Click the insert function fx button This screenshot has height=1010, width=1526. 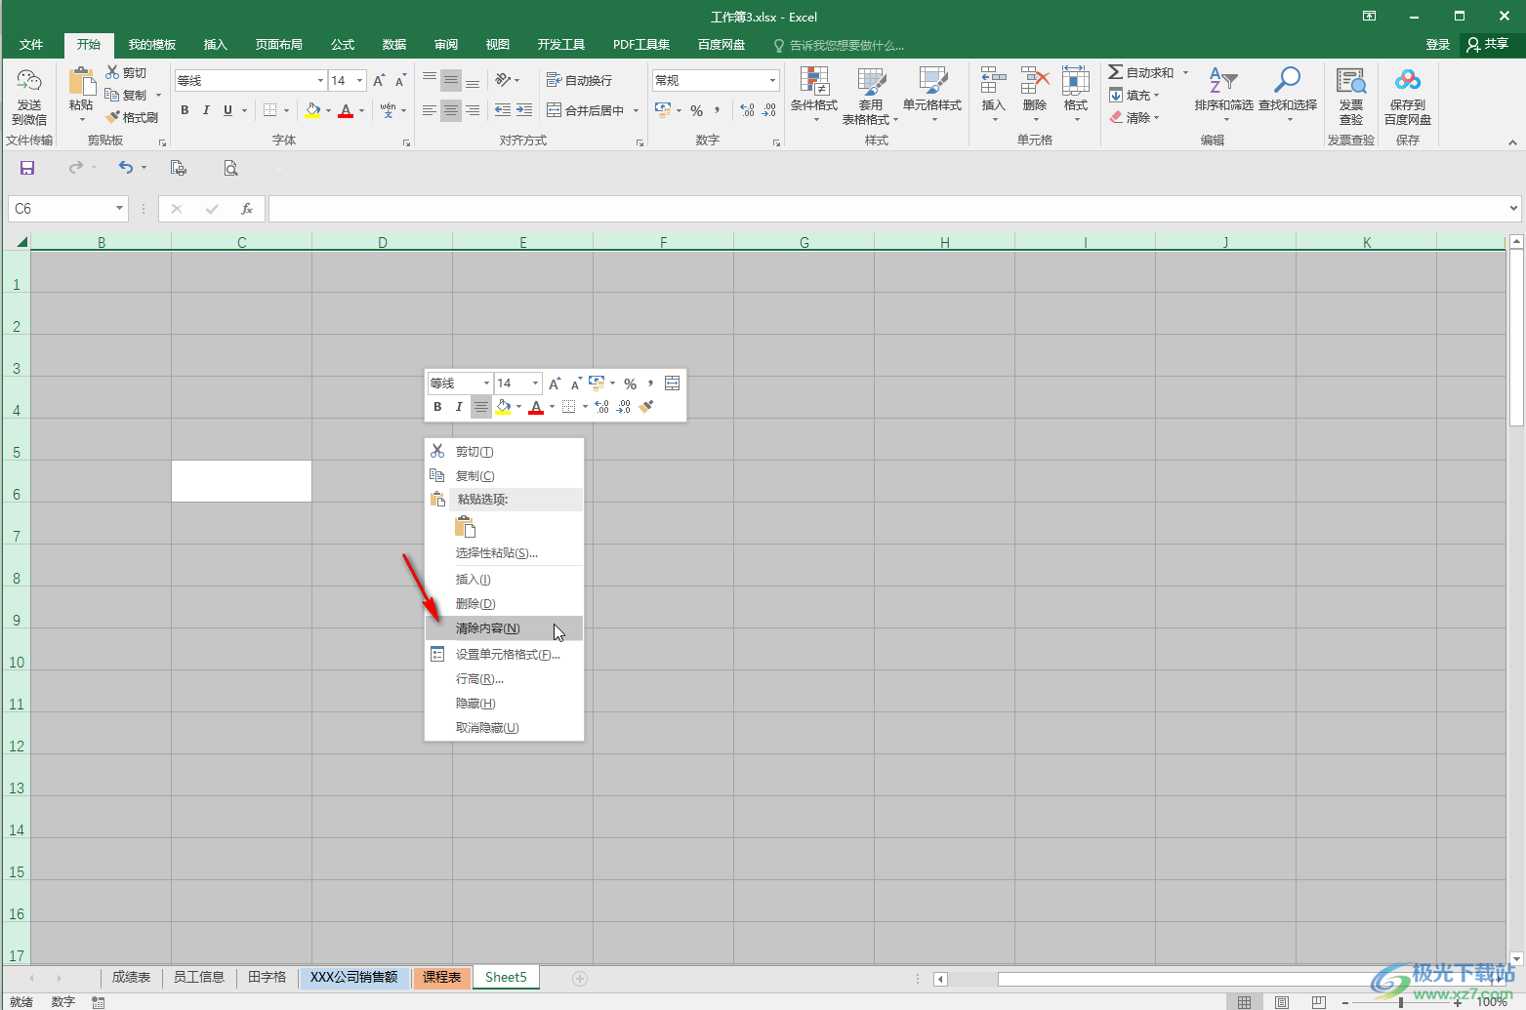pos(247,209)
